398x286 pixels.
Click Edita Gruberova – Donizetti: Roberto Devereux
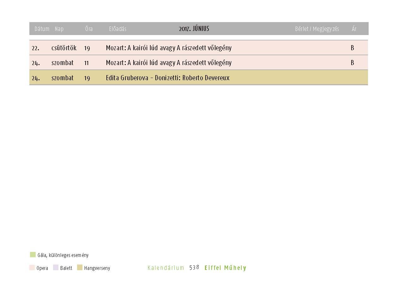tap(168, 78)
